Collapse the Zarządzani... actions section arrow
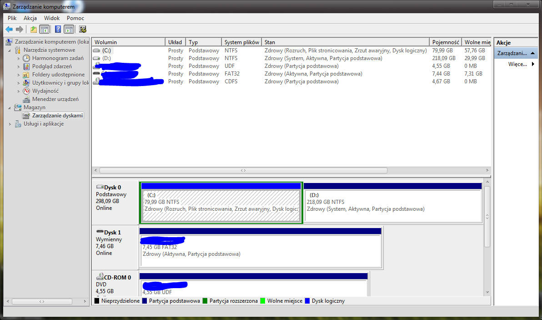 pyautogui.click(x=532, y=53)
